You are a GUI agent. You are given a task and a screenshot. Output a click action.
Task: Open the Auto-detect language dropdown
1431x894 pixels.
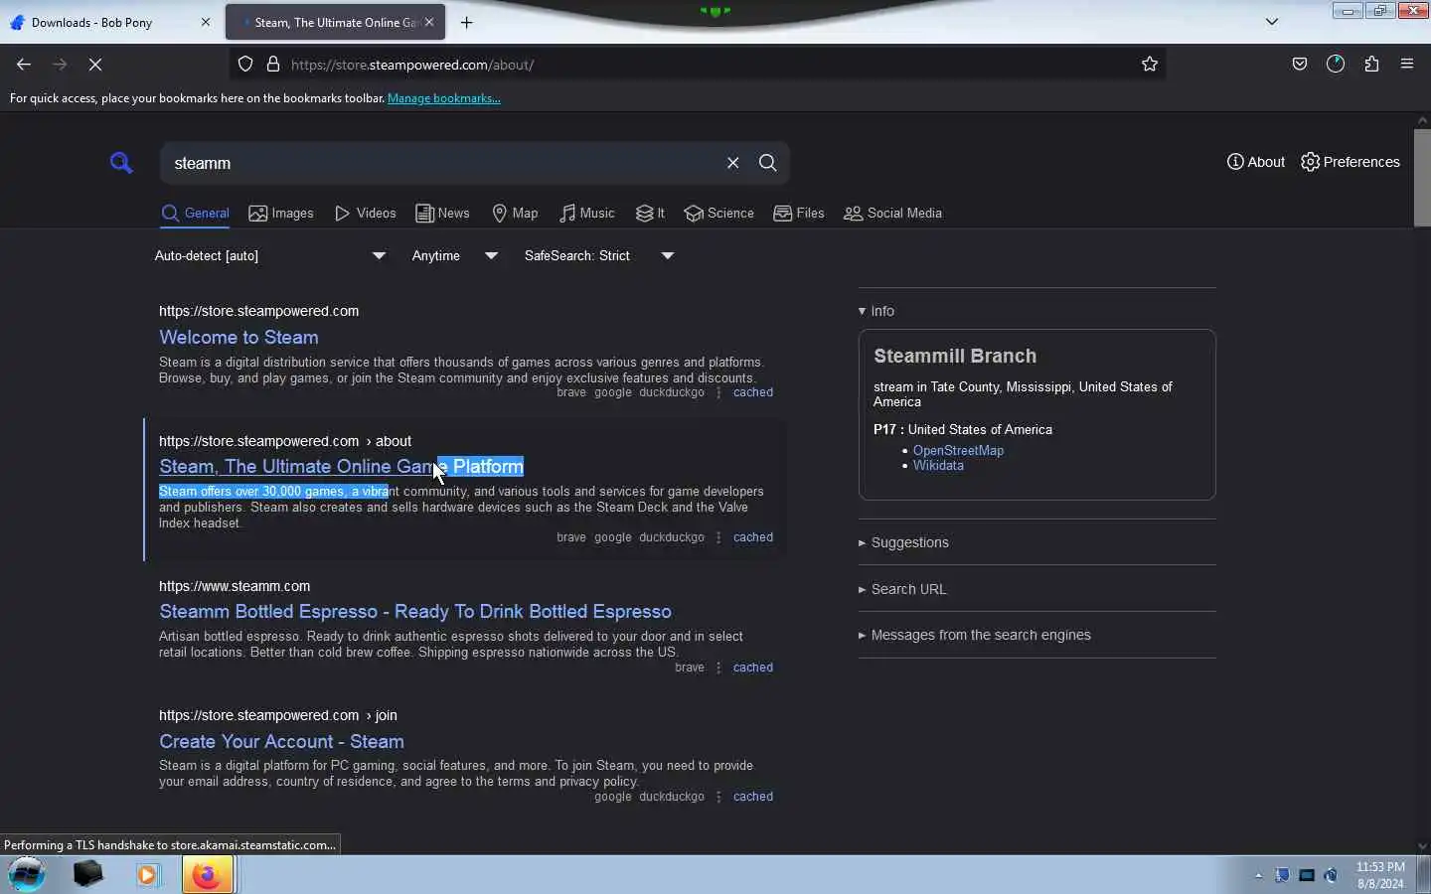coord(270,256)
